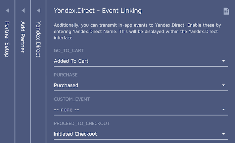Switch to the Partner Setup panel

pos(7,39)
